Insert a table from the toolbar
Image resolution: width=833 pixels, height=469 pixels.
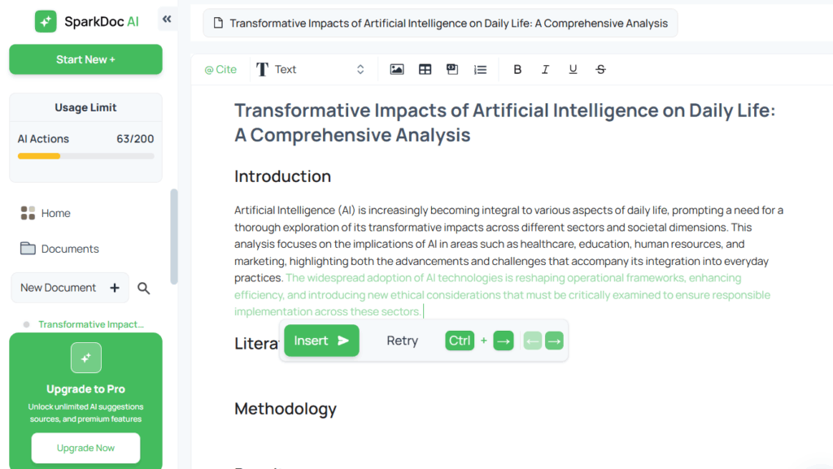pyautogui.click(x=425, y=70)
